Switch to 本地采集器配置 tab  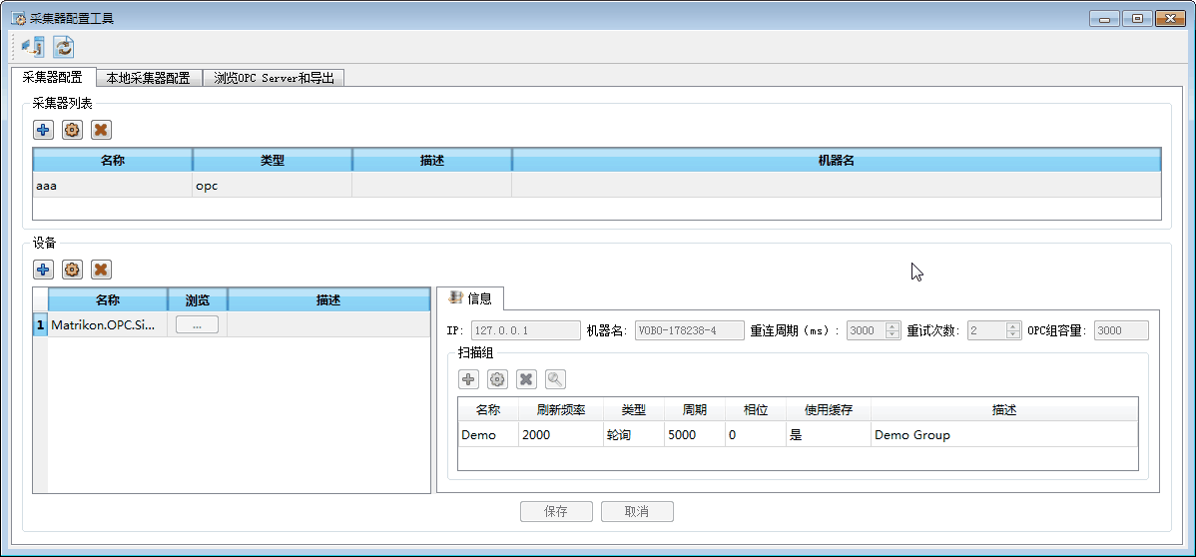pos(148,78)
